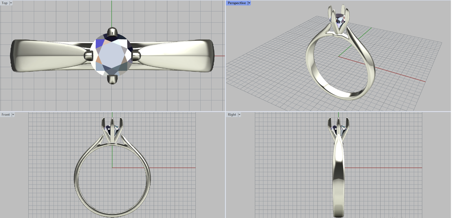Viewport: 452px width, 218px height.
Task: Pick the right prong in Top view
Action: (x=136, y=56)
